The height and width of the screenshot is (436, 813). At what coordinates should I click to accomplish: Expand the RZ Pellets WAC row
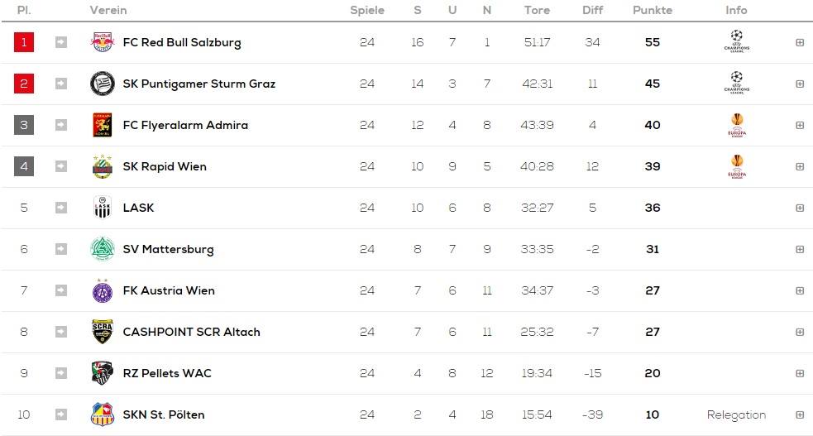point(800,373)
